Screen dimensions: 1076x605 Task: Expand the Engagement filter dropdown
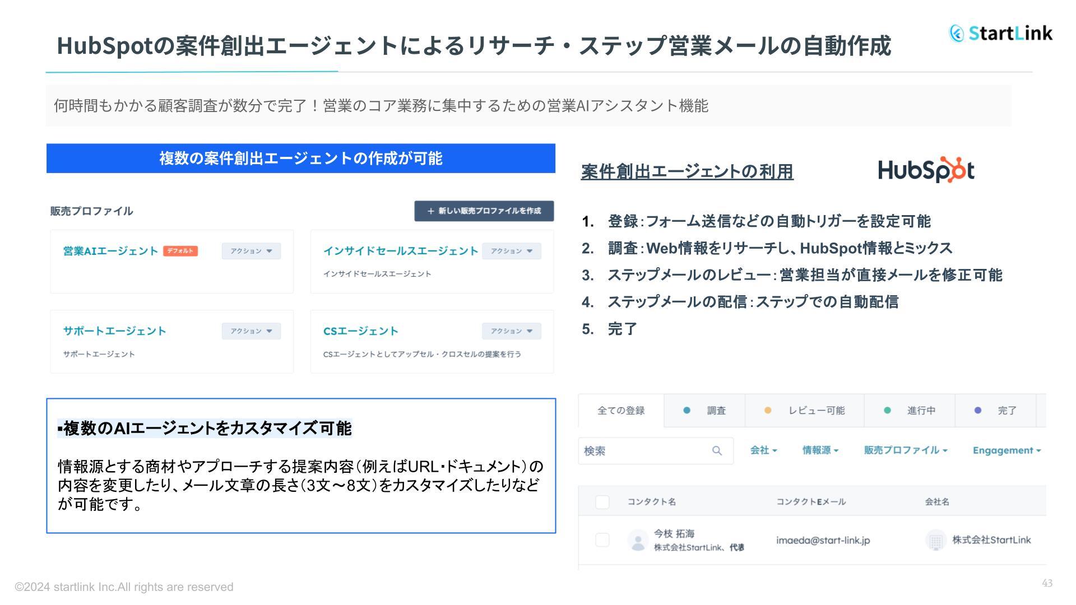pos(1006,450)
